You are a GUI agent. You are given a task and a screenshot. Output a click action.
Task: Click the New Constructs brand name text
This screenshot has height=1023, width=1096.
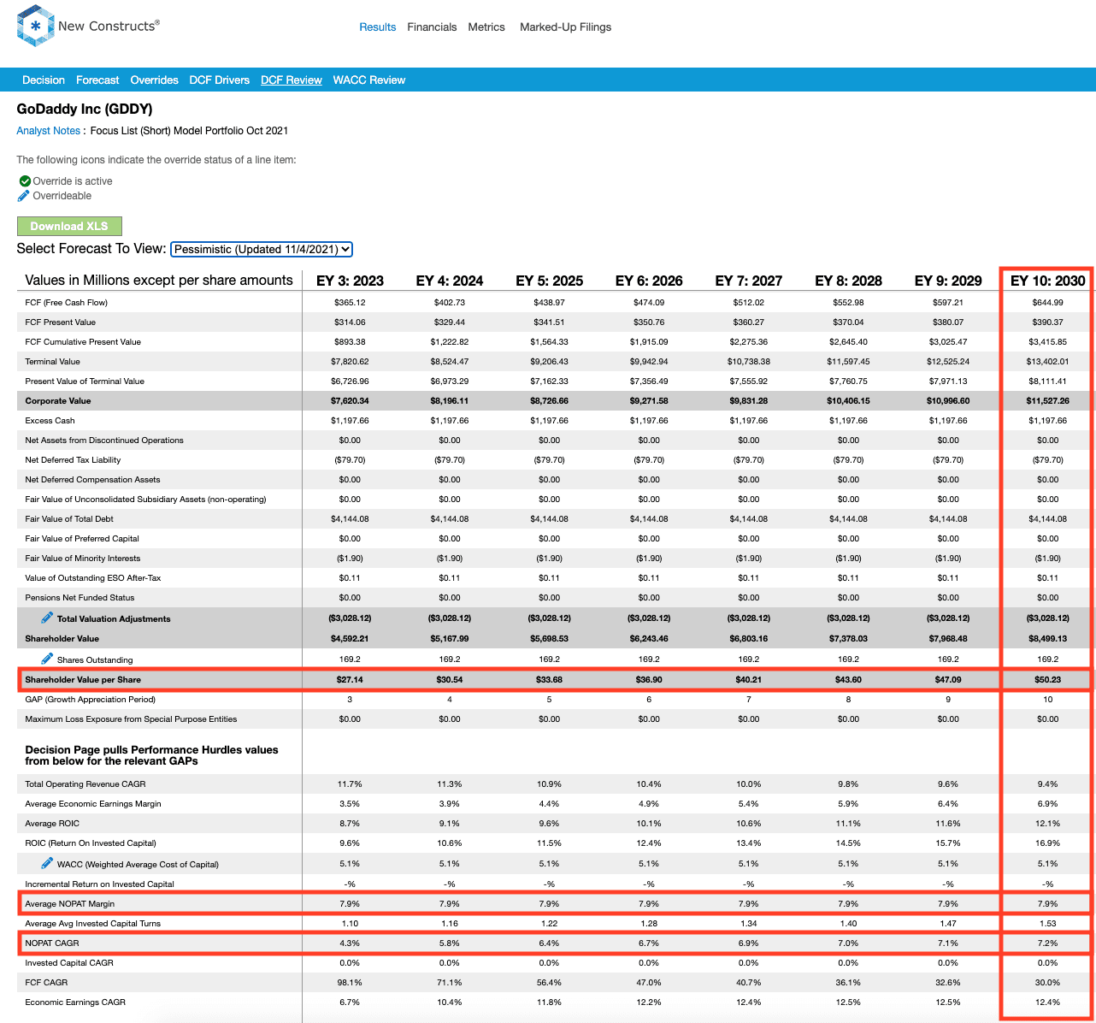[109, 27]
